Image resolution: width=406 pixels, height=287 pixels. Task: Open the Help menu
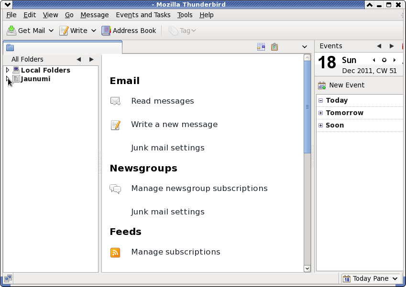(207, 15)
